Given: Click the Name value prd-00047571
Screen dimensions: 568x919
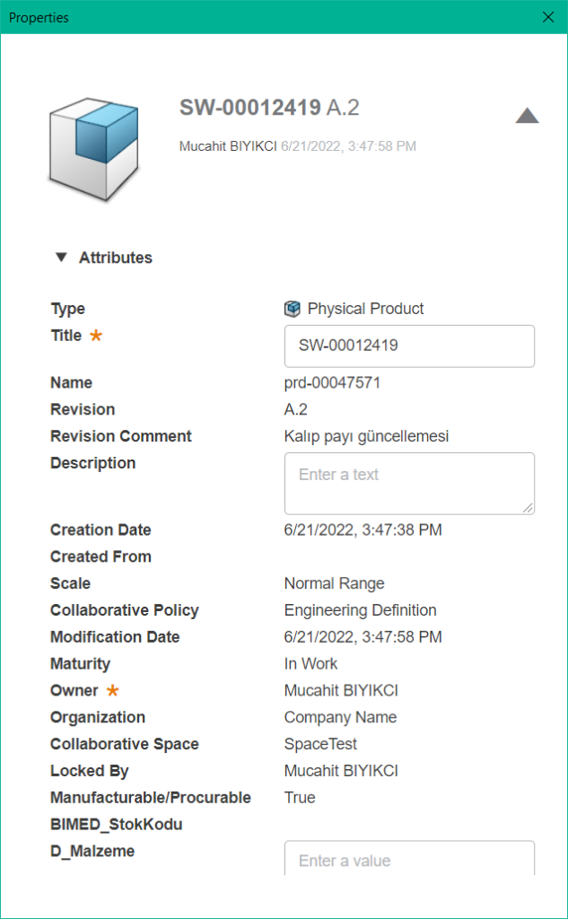Looking at the screenshot, I should [x=332, y=382].
